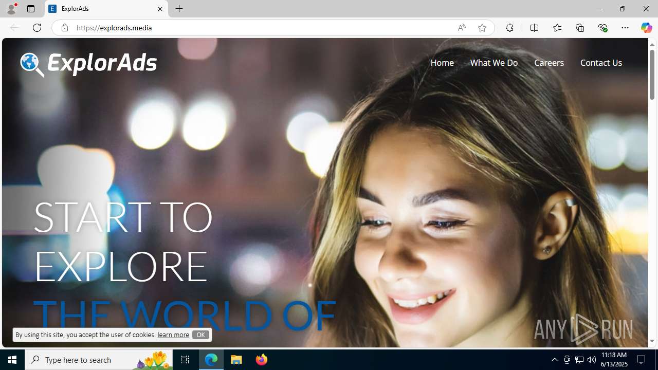Open the Action Center notifications

tap(642, 360)
